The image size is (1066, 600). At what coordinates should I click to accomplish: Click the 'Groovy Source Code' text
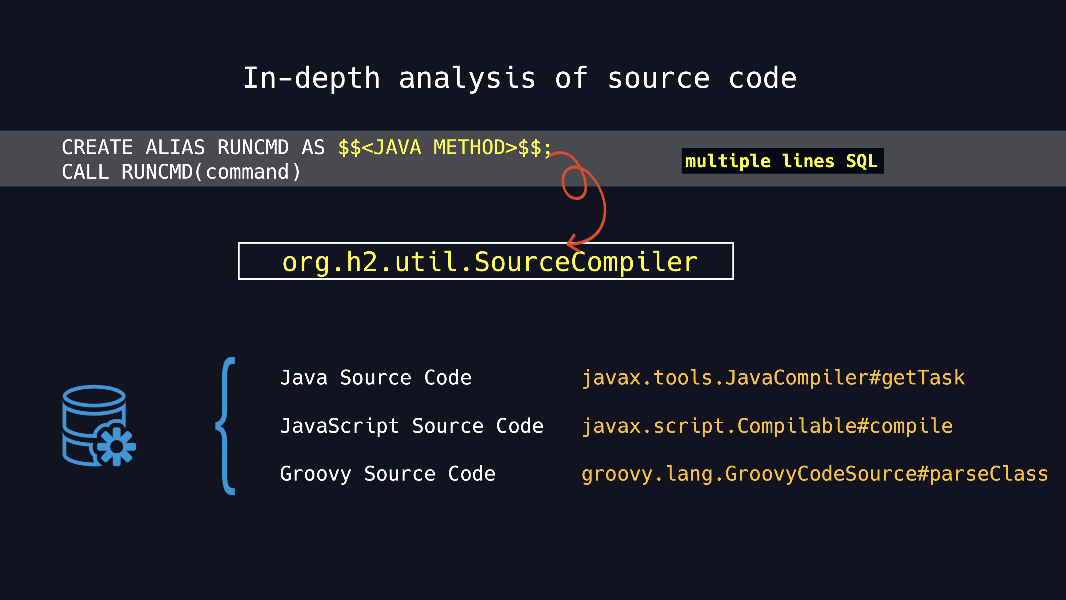click(x=387, y=474)
